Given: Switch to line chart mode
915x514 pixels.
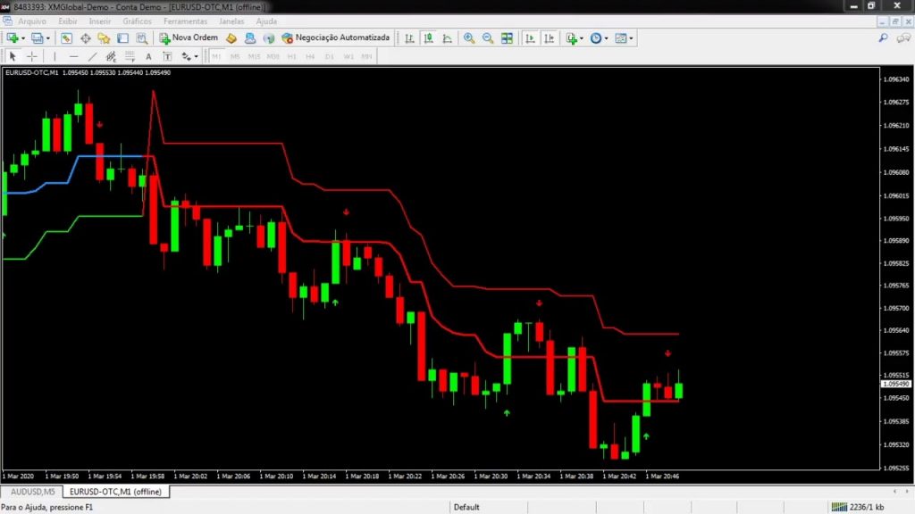Looking at the screenshot, I should coord(447,38).
